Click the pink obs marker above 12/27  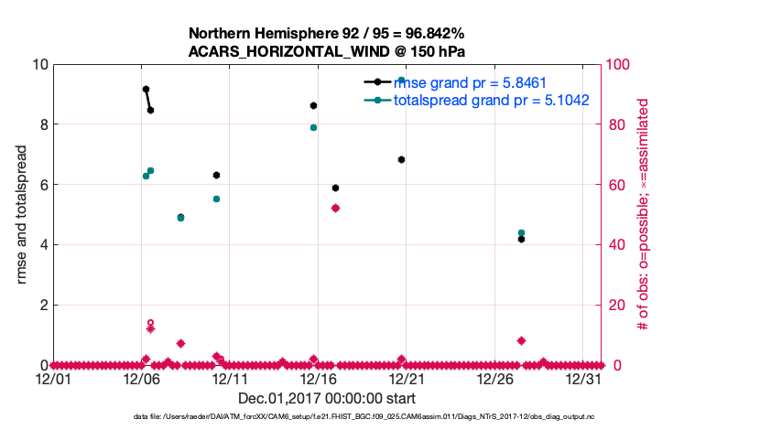coord(521,340)
